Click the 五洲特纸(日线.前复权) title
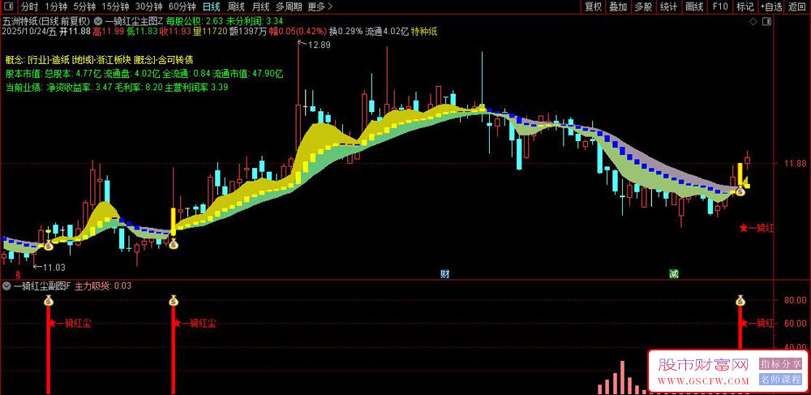 tap(47, 22)
